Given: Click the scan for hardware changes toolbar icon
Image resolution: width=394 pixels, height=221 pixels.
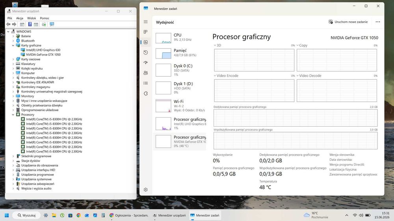Looking at the screenshot, I should tap(52, 24).
